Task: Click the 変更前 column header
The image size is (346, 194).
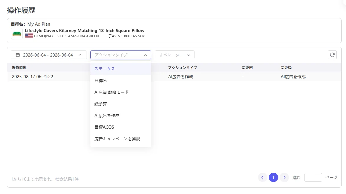Action: tap(247, 68)
